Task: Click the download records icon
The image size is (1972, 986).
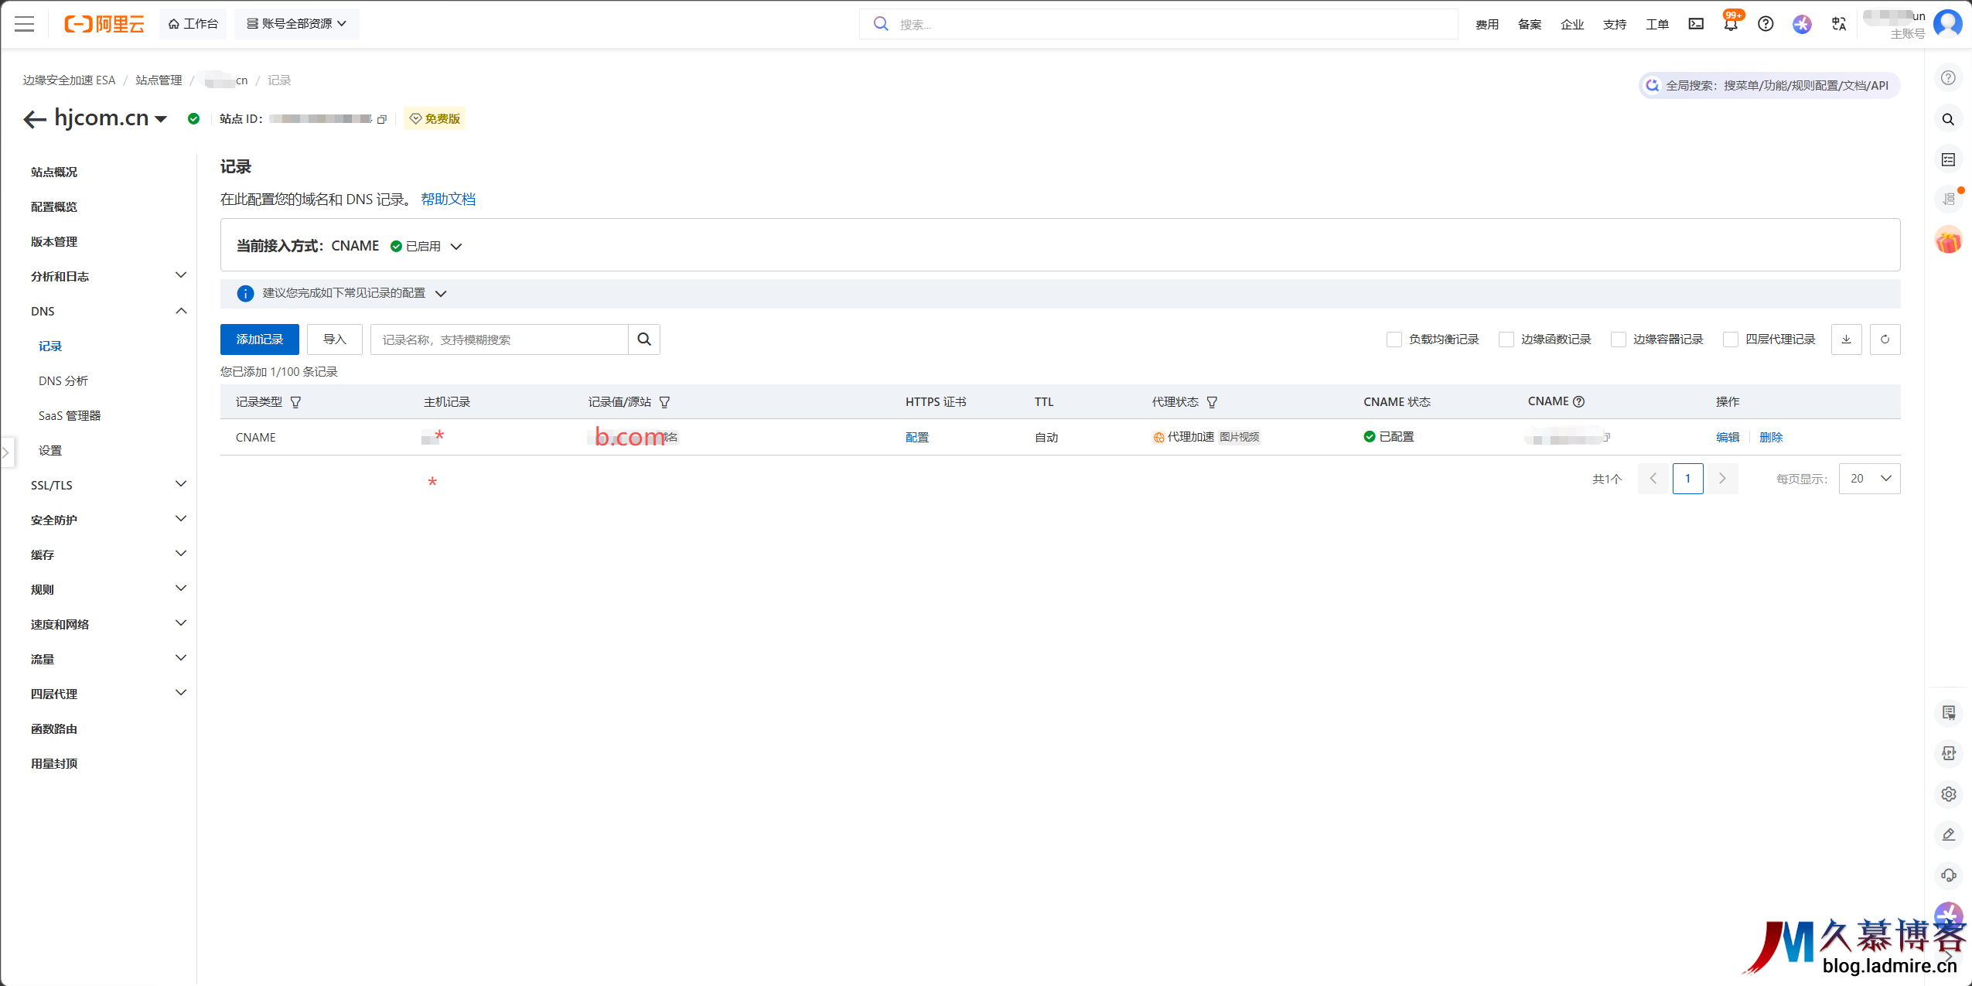Action: tap(1846, 339)
